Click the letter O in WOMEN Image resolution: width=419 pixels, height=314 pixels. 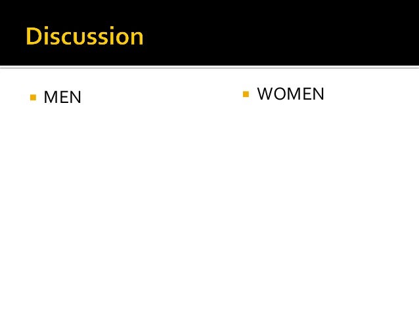pyautogui.click(x=281, y=94)
